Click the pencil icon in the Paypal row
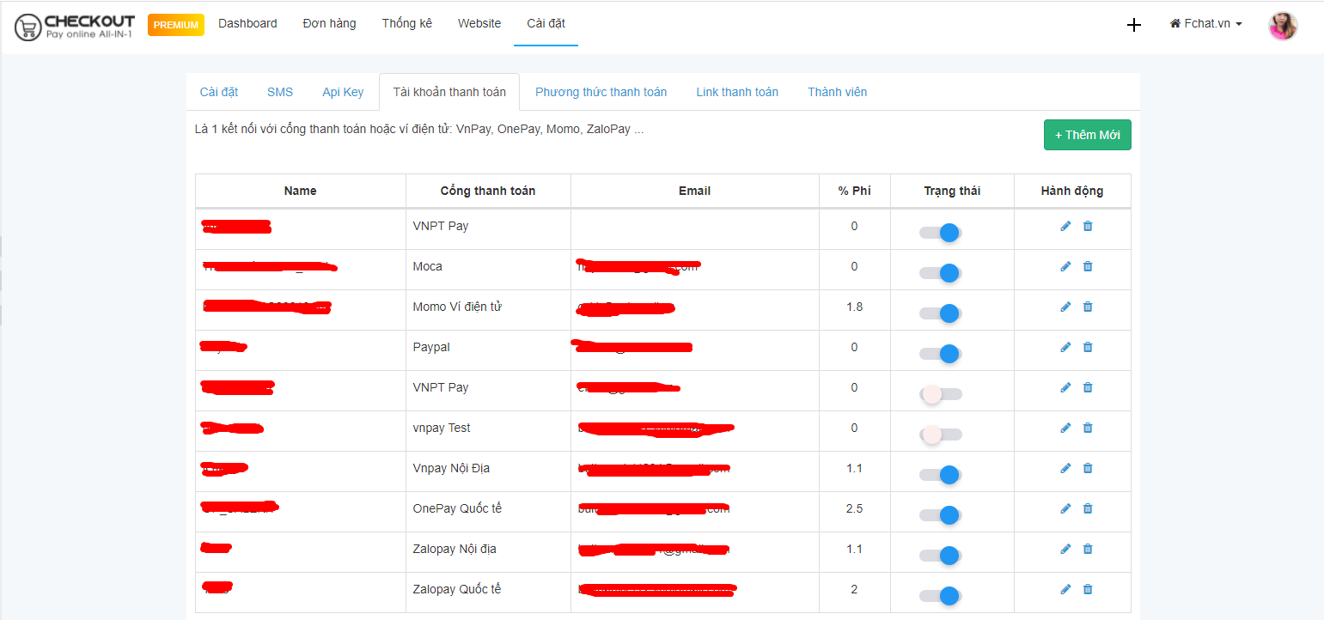Image resolution: width=1324 pixels, height=620 pixels. [1065, 347]
